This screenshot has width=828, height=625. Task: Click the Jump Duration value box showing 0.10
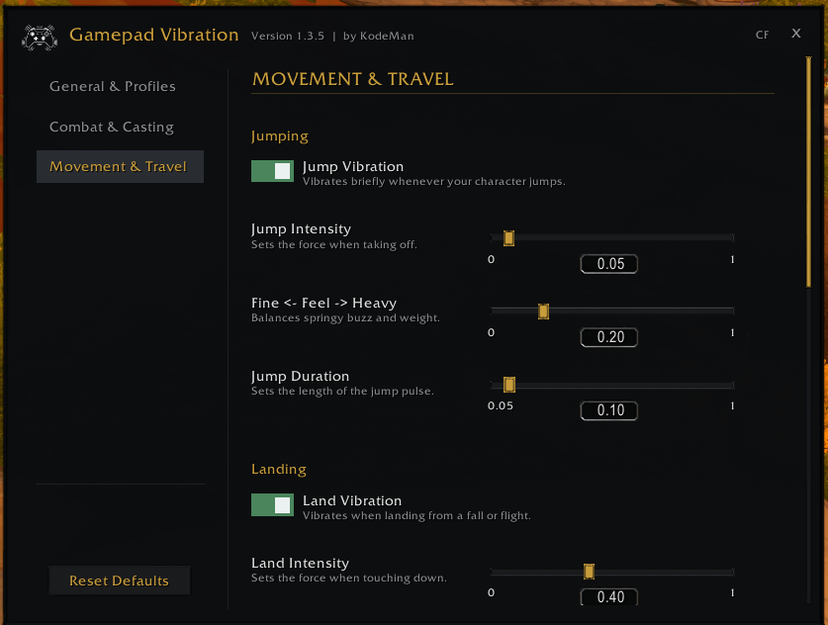608,410
